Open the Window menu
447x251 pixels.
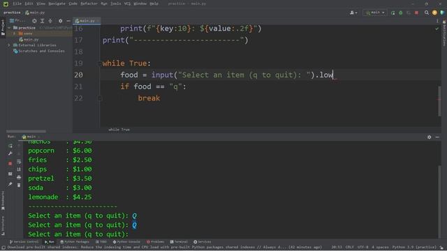[140, 3]
